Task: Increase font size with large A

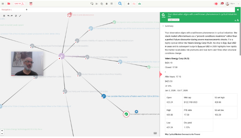Action: [x=238, y=20]
